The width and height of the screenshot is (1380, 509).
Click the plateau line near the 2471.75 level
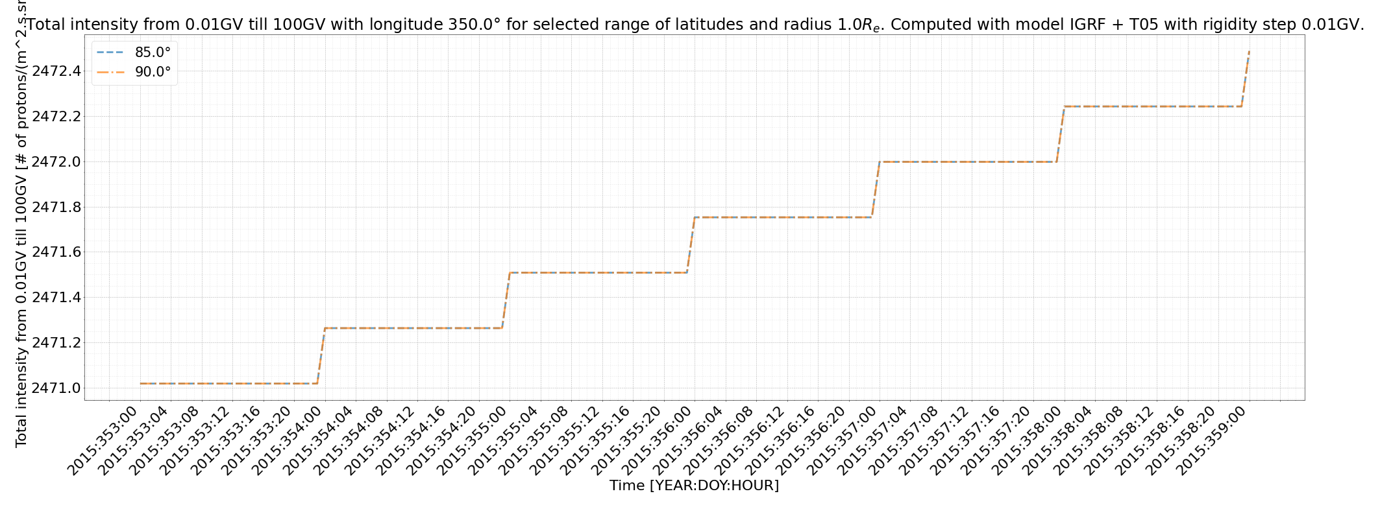click(783, 217)
